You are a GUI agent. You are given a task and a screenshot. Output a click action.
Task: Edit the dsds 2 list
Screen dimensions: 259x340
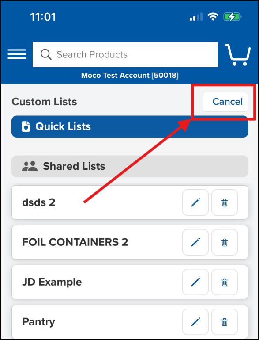pyautogui.click(x=195, y=202)
